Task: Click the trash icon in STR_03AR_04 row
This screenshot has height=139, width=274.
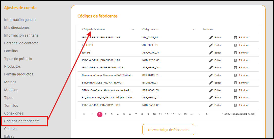Action: (235, 67)
